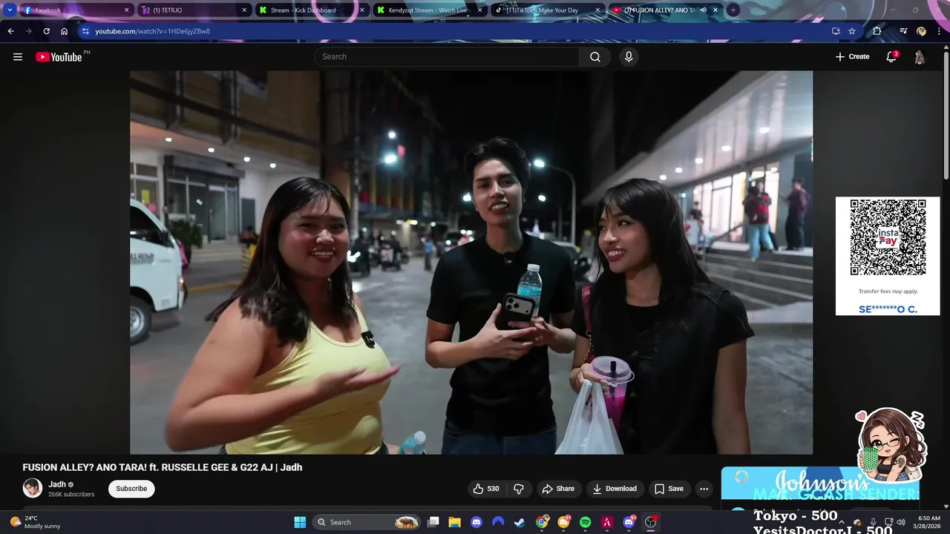Open Spotify from the taskbar
The image size is (950, 534).
click(x=585, y=522)
